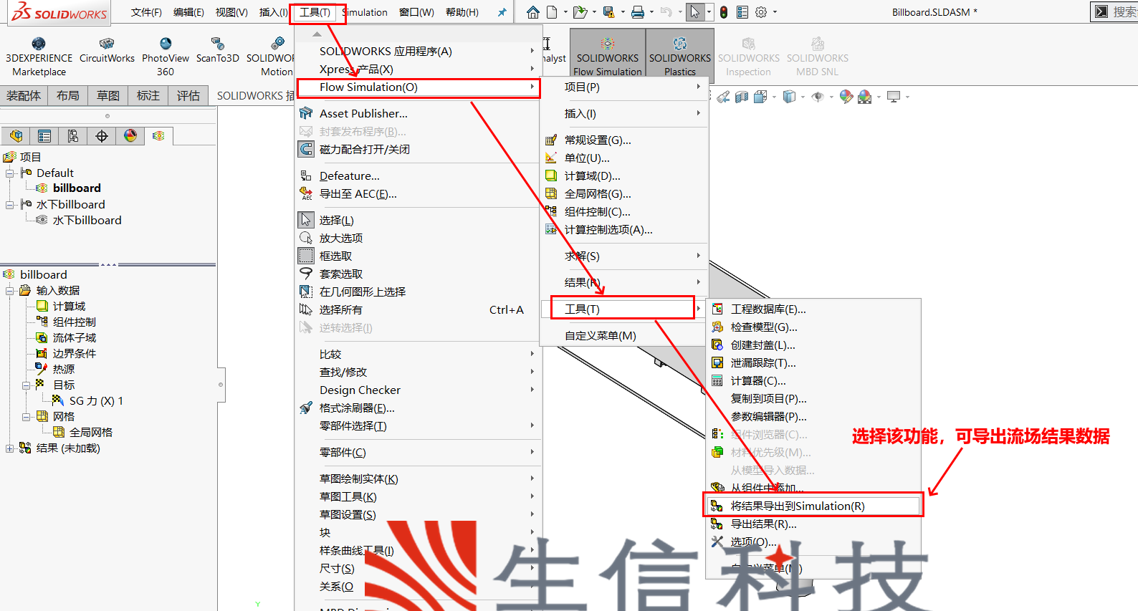Select 全局网格 tree item

(91, 433)
